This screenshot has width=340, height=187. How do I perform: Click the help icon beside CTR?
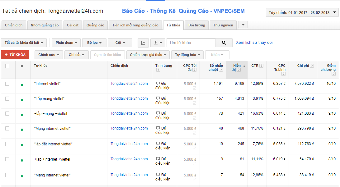(x=262, y=66)
